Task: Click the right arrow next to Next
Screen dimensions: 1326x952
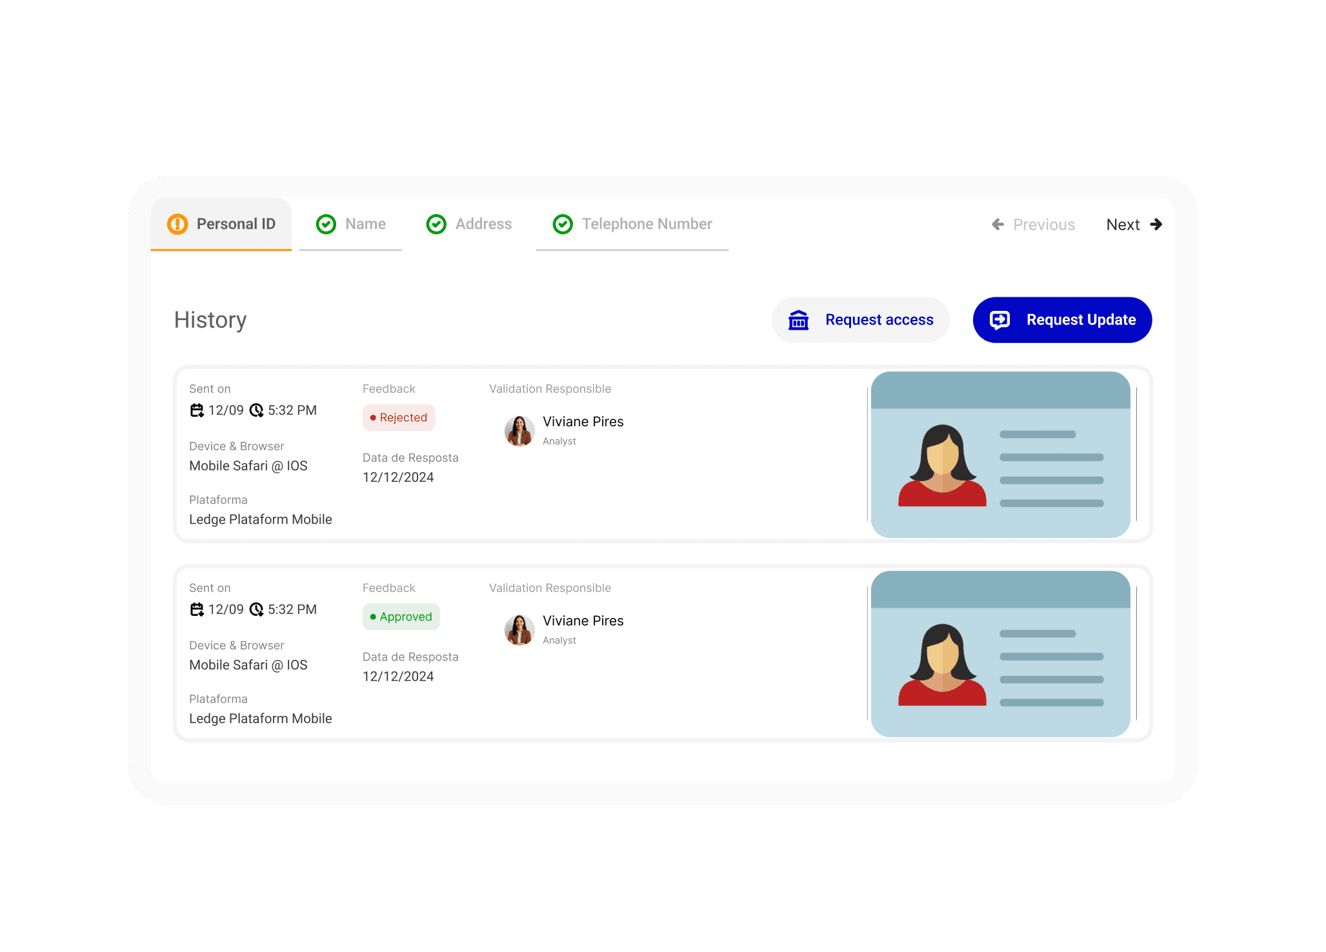Action: point(1156,224)
